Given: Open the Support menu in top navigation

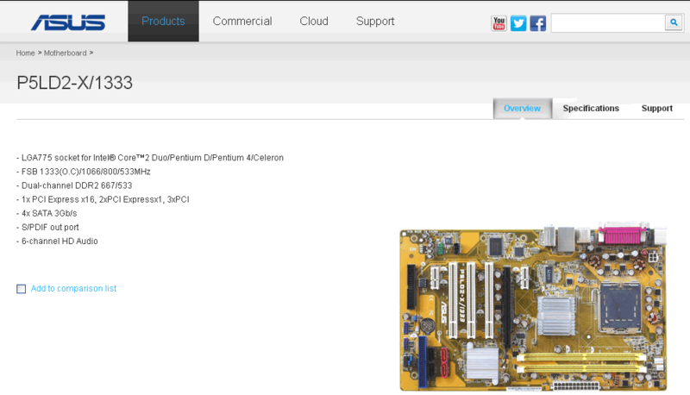Looking at the screenshot, I should 375,22.
